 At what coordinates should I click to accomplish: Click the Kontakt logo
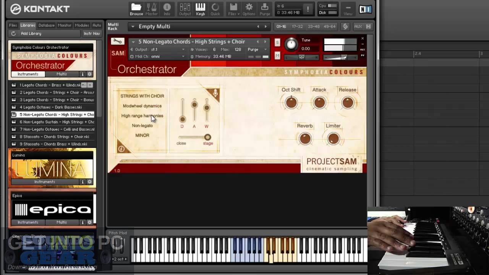point(40,9)
